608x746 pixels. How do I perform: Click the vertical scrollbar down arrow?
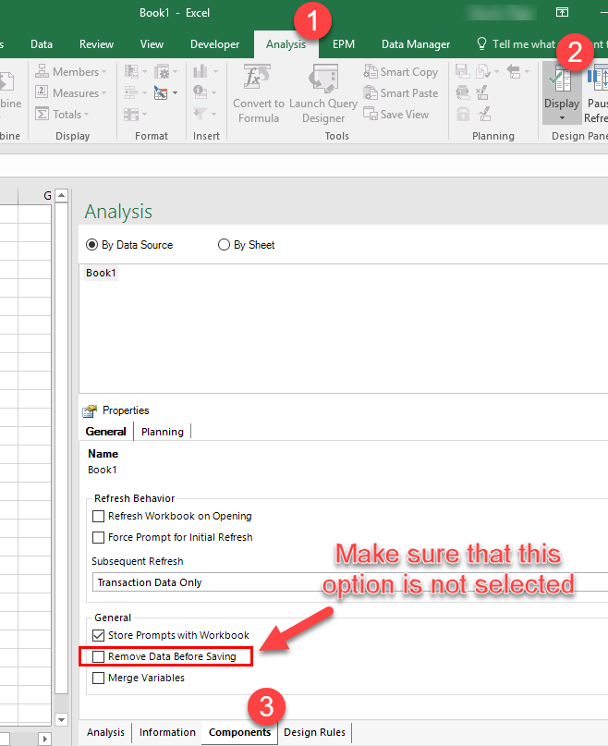[x=61, y=720]
